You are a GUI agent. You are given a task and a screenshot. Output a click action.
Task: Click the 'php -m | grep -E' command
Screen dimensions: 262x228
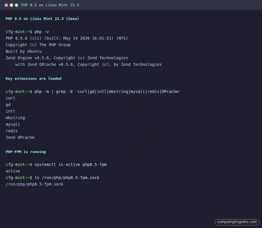click(x=93, y=92)
